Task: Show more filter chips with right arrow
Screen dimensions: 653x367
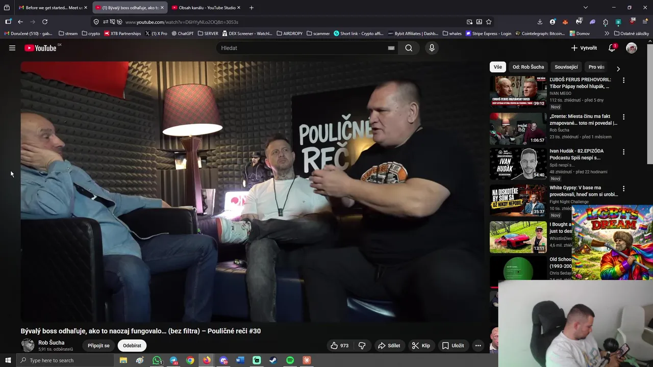Action: tap(618, 68)
